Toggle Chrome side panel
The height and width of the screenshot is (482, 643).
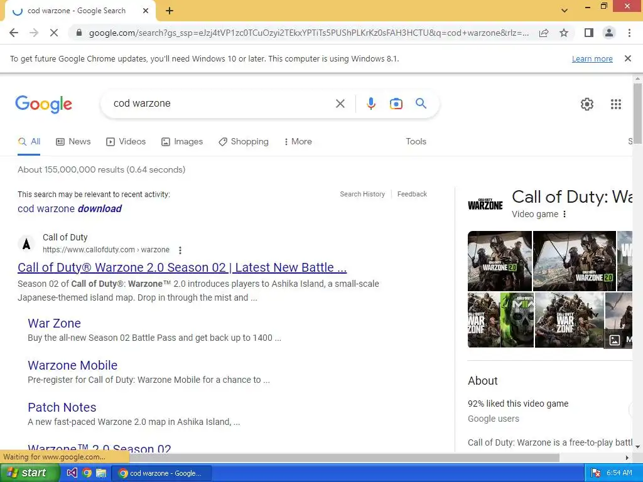click(589, 33)
